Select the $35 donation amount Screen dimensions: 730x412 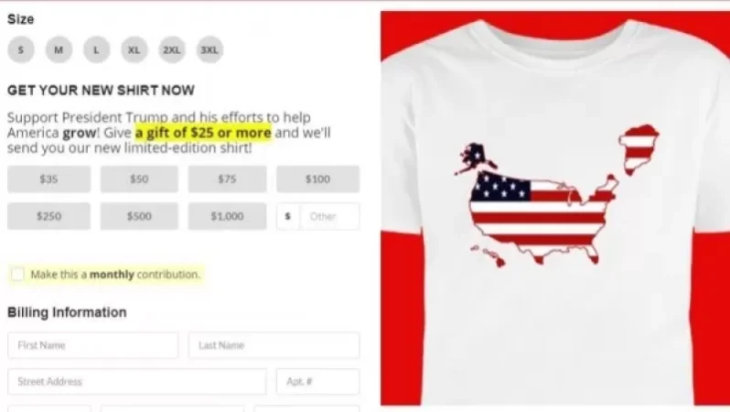pyautogui.click(x=48, y=179)
